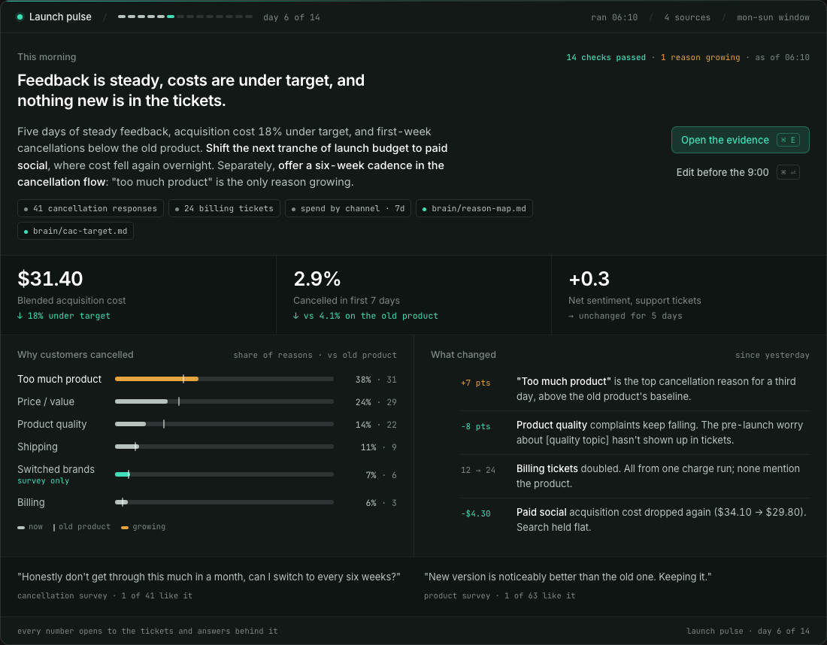The width and height of the screenshot is (827, 645).
Task: Click the Switched brands green bar
Action: (x=123, y=474)
